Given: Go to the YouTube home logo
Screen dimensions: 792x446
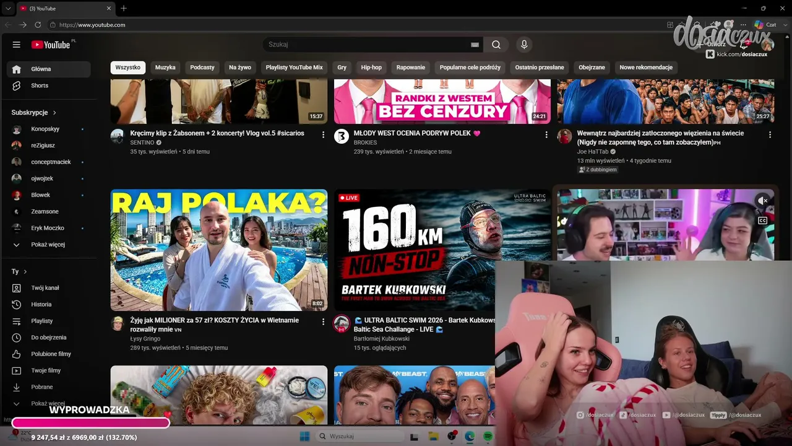Looking at the screenshot, I should point(51,45).
